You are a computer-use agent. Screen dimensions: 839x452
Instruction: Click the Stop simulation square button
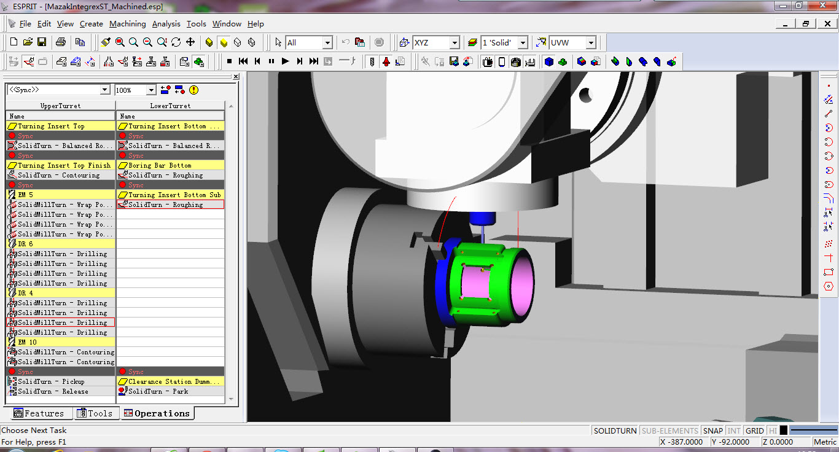click(x=229, y=61)
